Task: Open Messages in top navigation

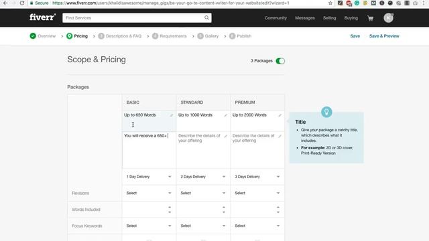Action: click(x=305, y=18)
